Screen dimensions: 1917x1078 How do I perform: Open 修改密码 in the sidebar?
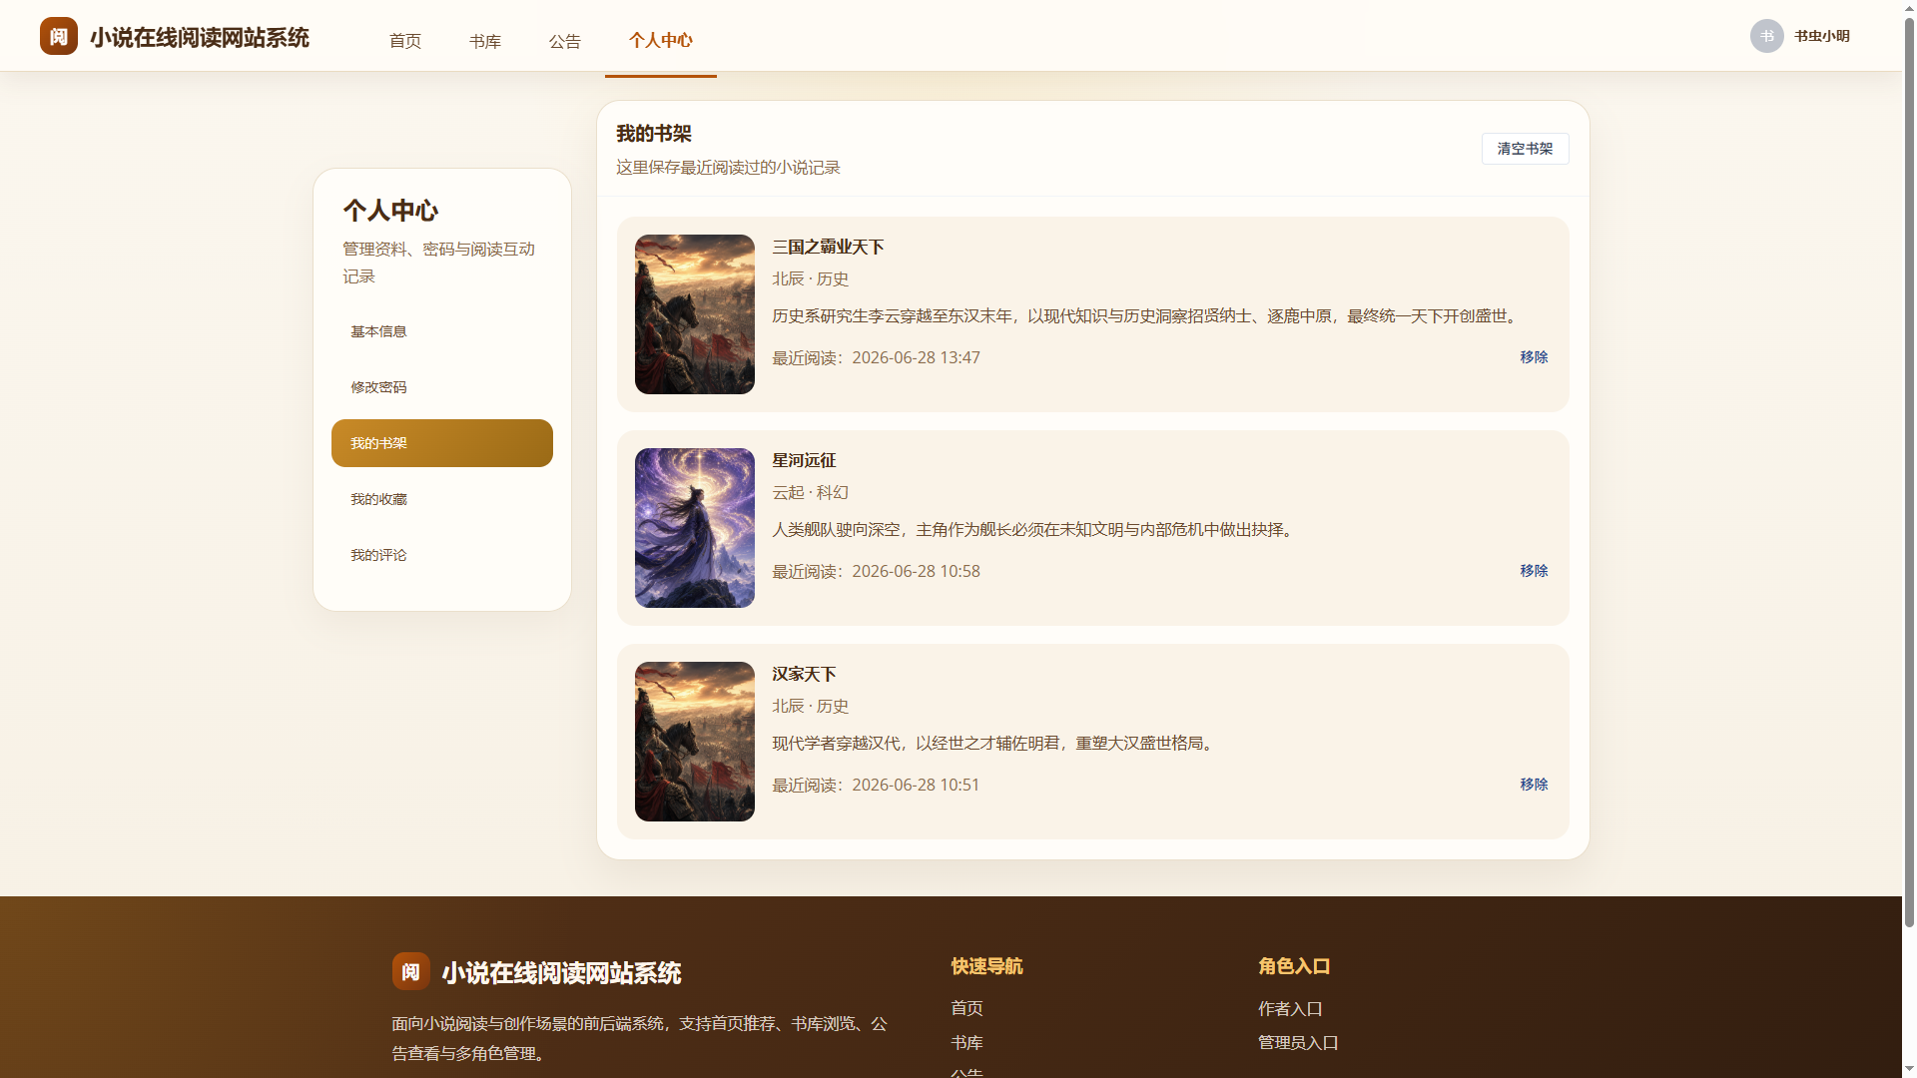point(442,387)
